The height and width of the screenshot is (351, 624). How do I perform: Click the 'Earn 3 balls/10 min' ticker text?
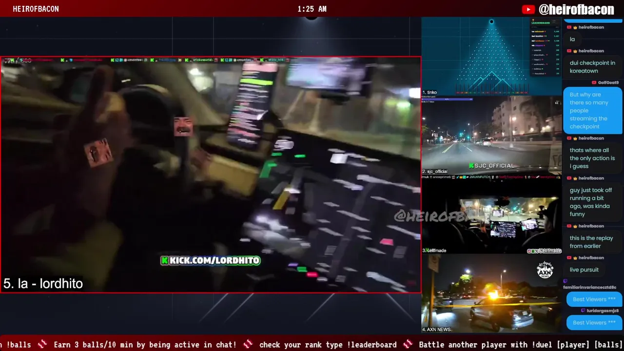click(x=145, y=345)
